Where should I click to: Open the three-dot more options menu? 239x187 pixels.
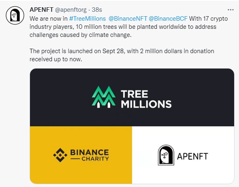(x=230, y=10)
